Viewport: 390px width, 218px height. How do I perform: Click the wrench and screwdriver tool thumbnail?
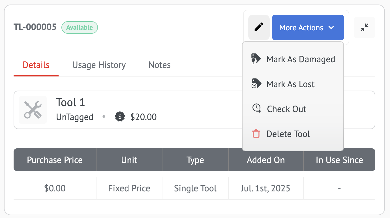tap(33, 110)
